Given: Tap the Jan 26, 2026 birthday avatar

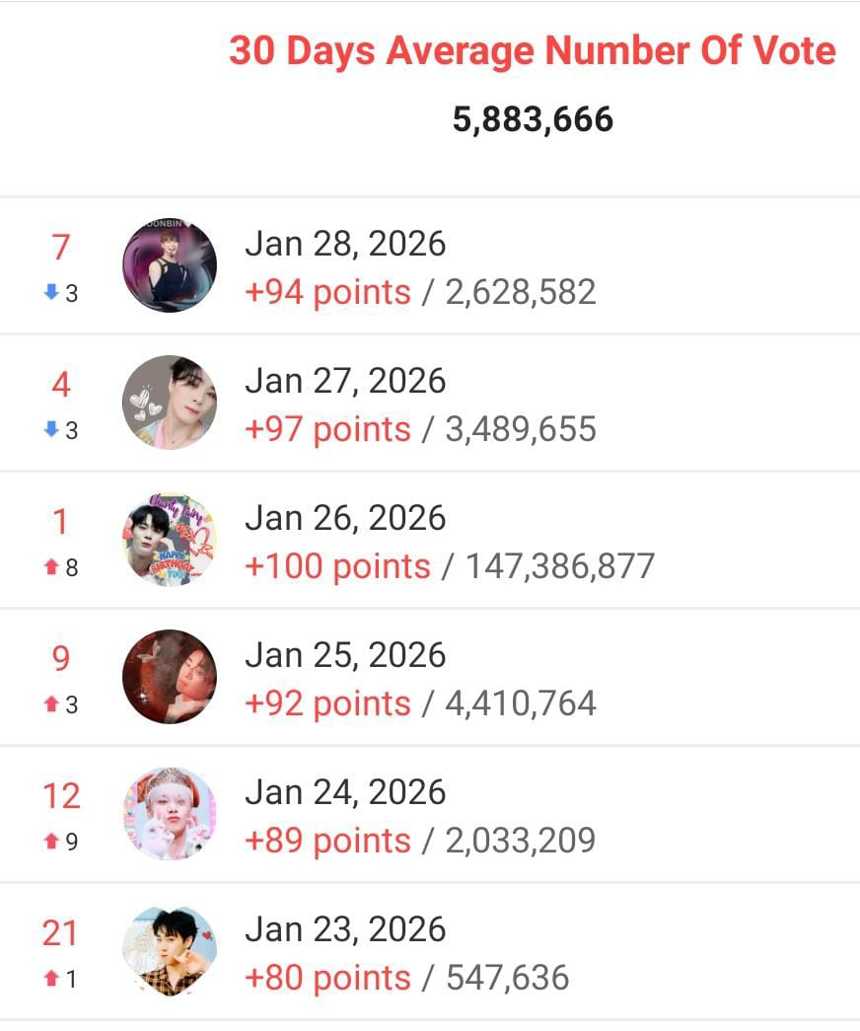Looking at the screenshot, I should click(170, 540).
